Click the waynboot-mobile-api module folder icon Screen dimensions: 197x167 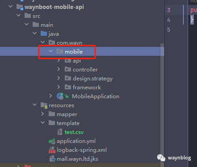pyautogui.click(x=20, y=7)
